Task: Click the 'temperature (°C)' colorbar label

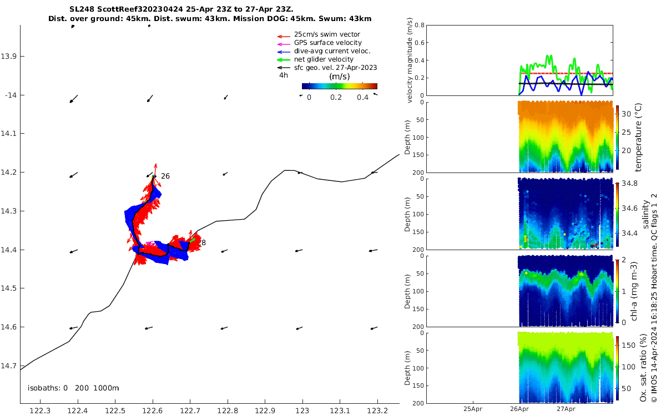Action: pos(639,136)
